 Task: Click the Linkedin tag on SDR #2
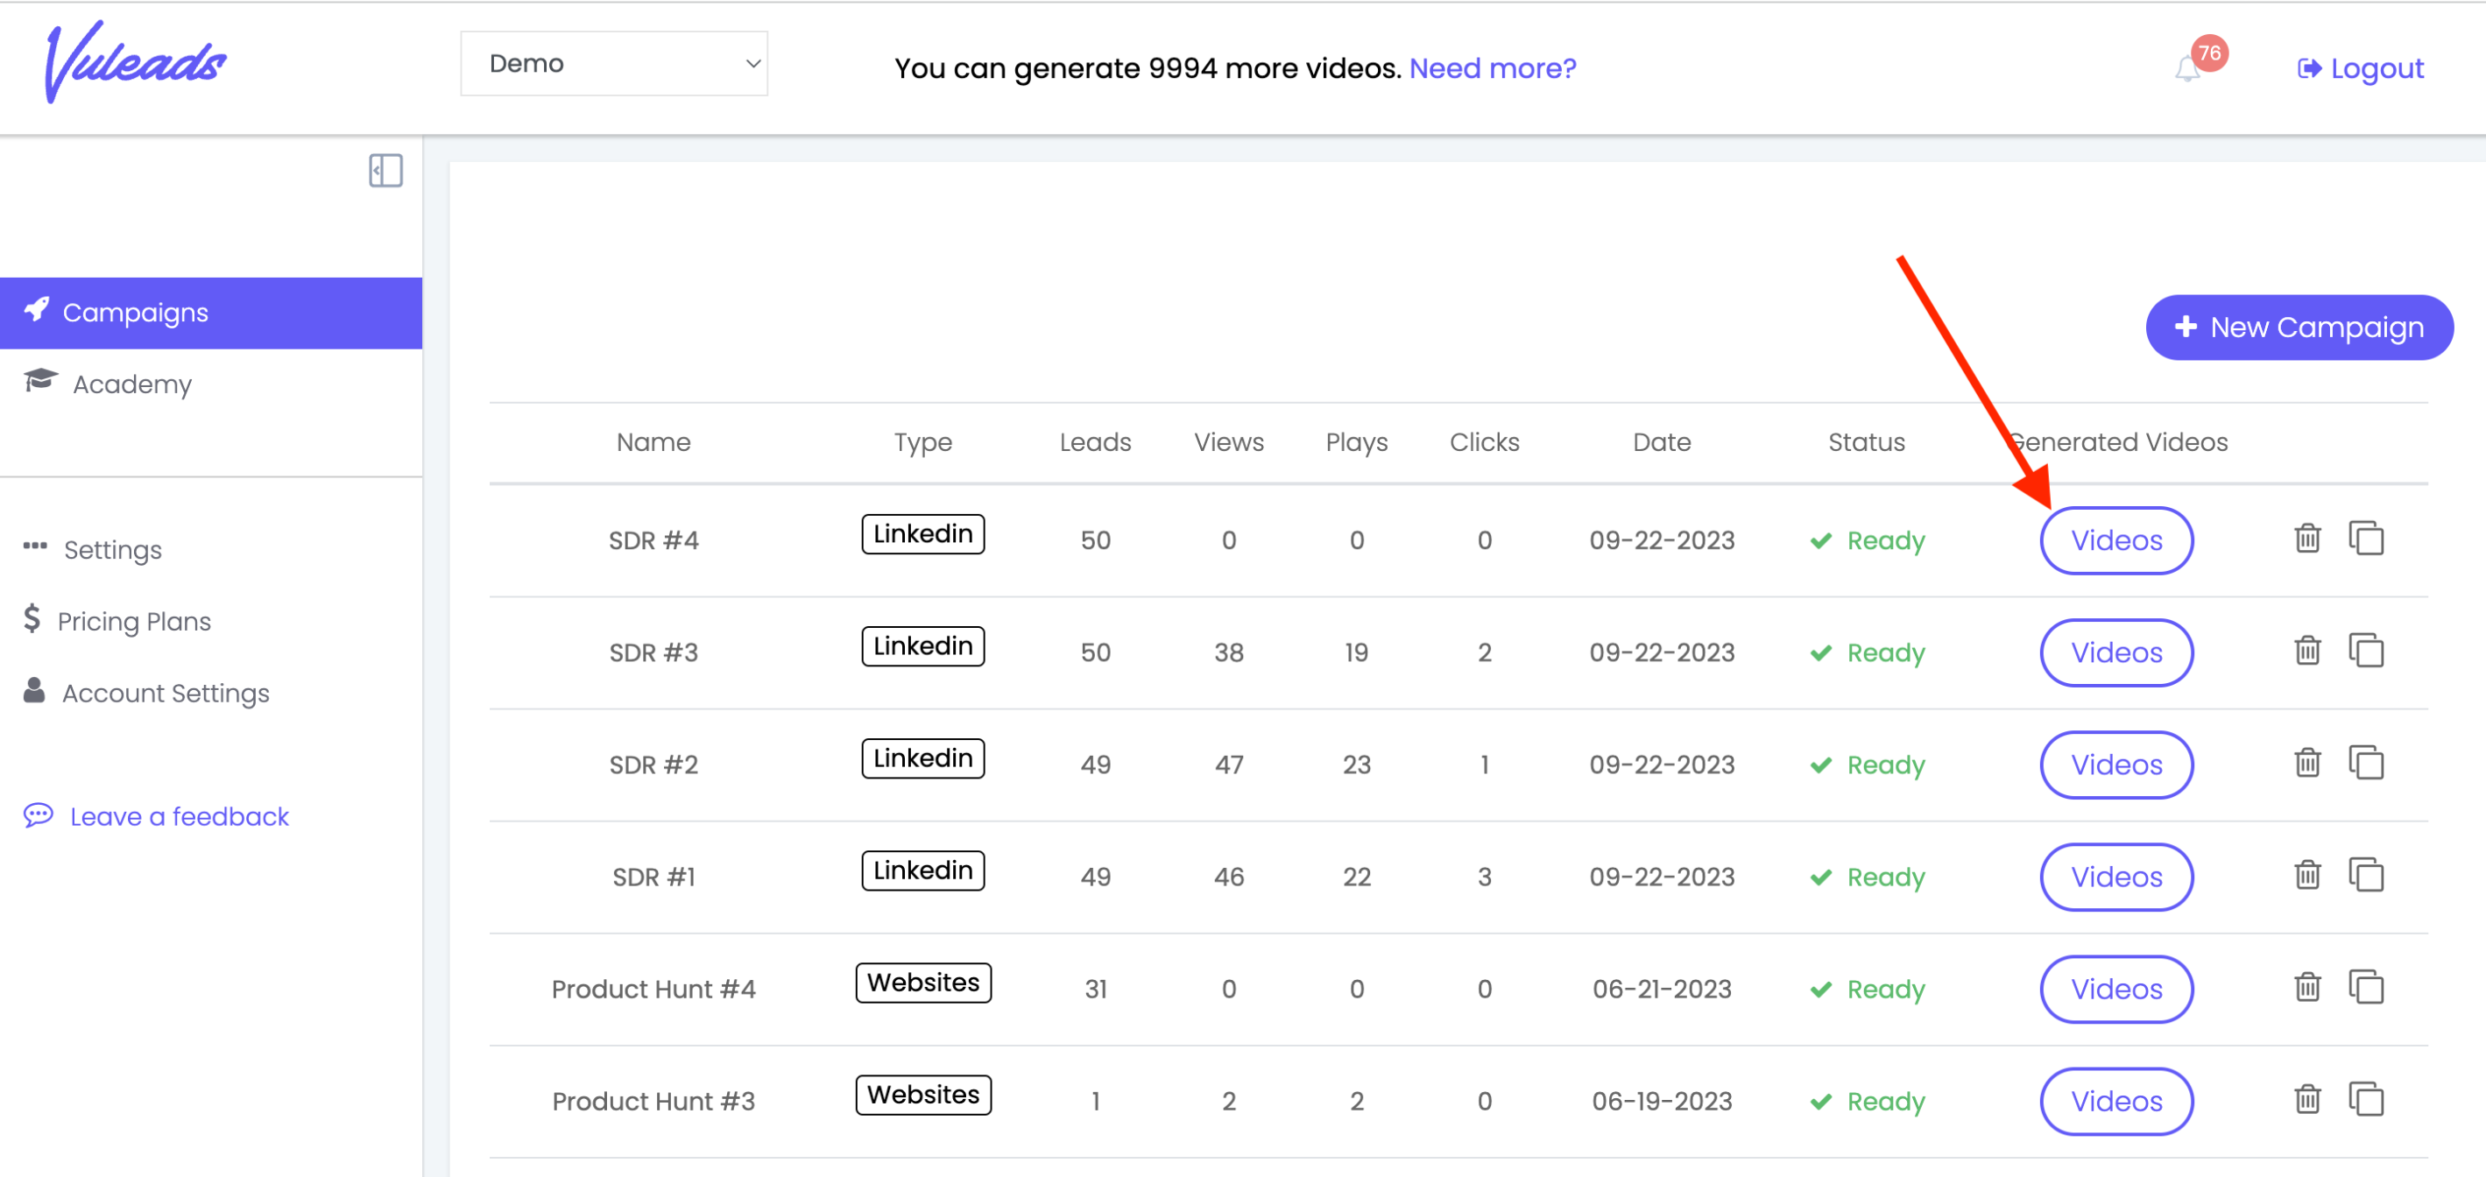[x=922, y=758]
